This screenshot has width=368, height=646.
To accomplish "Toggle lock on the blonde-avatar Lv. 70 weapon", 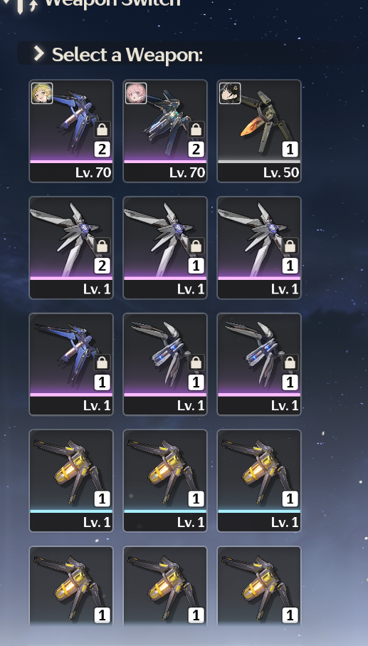I will click(x=102, y=130).
